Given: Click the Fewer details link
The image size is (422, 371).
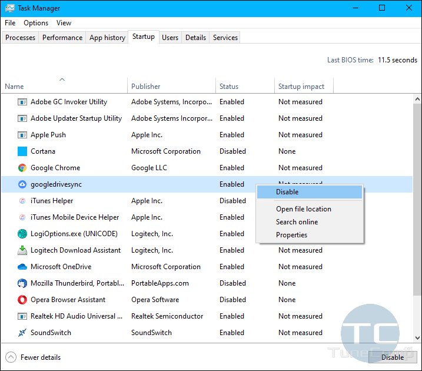Looking at the screenshot, I should (41, 357).
